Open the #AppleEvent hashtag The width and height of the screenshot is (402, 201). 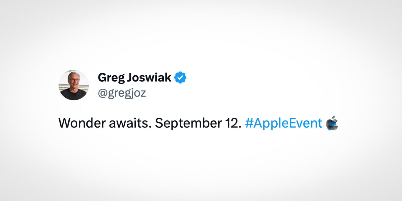point(283,123)
